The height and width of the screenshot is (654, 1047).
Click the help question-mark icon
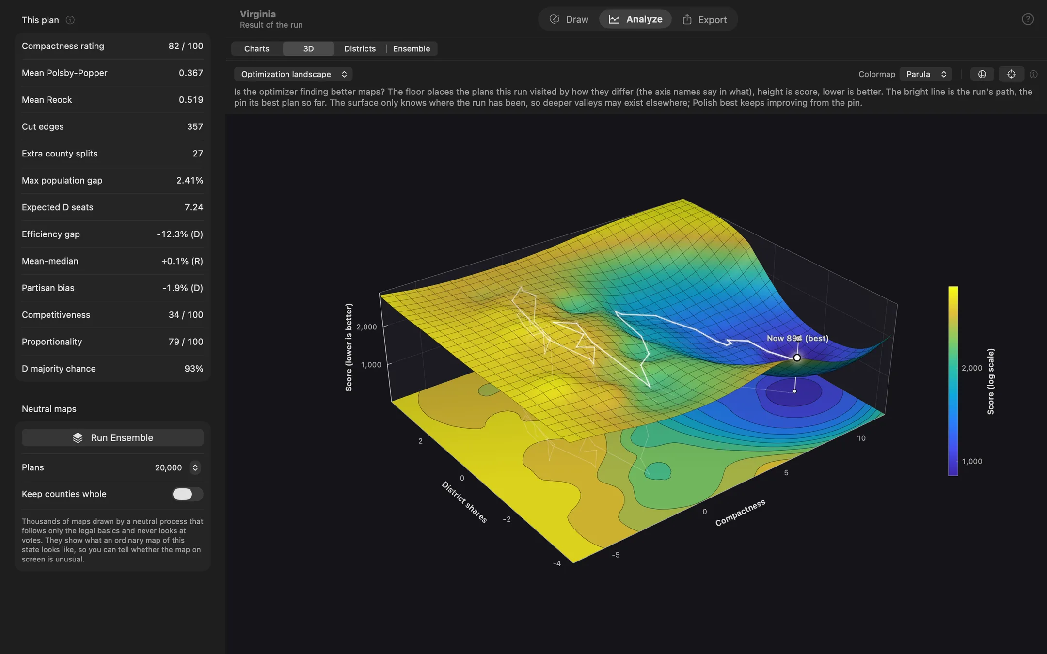1028,19
